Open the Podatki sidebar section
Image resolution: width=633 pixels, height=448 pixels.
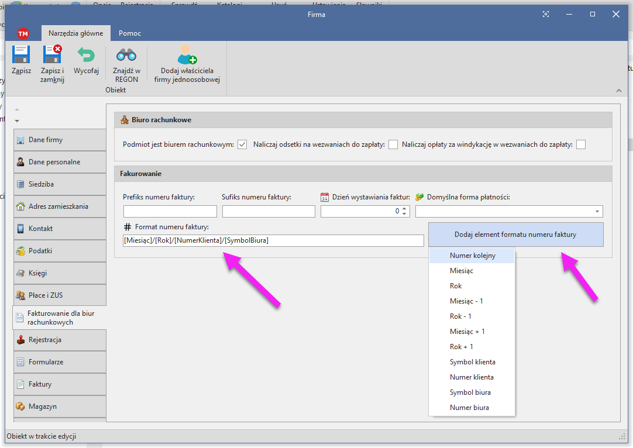(60, 251)
